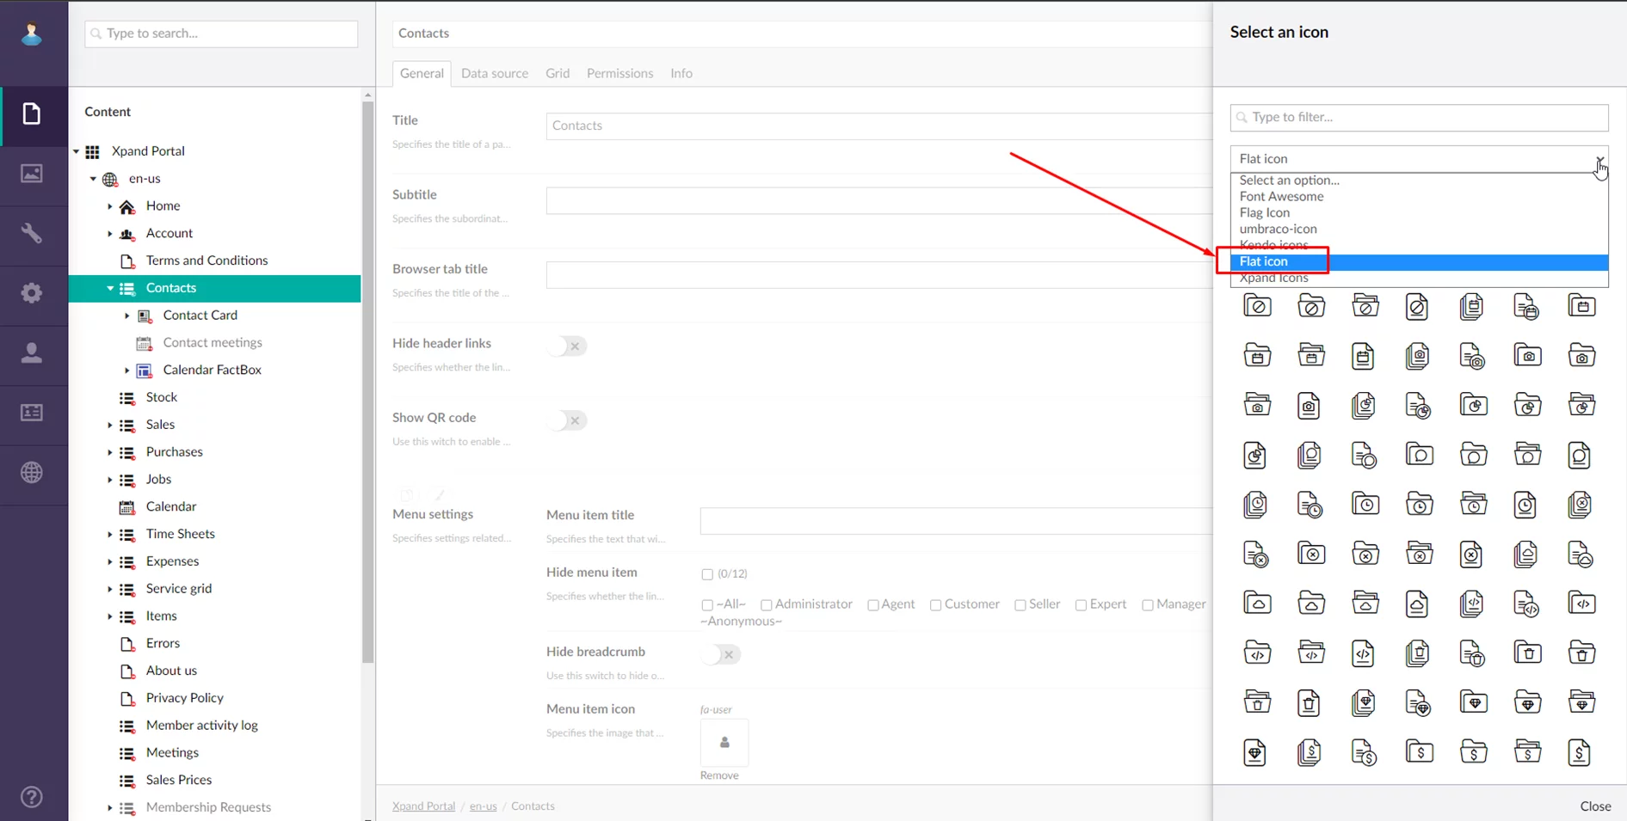Screen dimensions: 1627x821
Task: Toggle the Hide header links switch
Action: [567, 346]
